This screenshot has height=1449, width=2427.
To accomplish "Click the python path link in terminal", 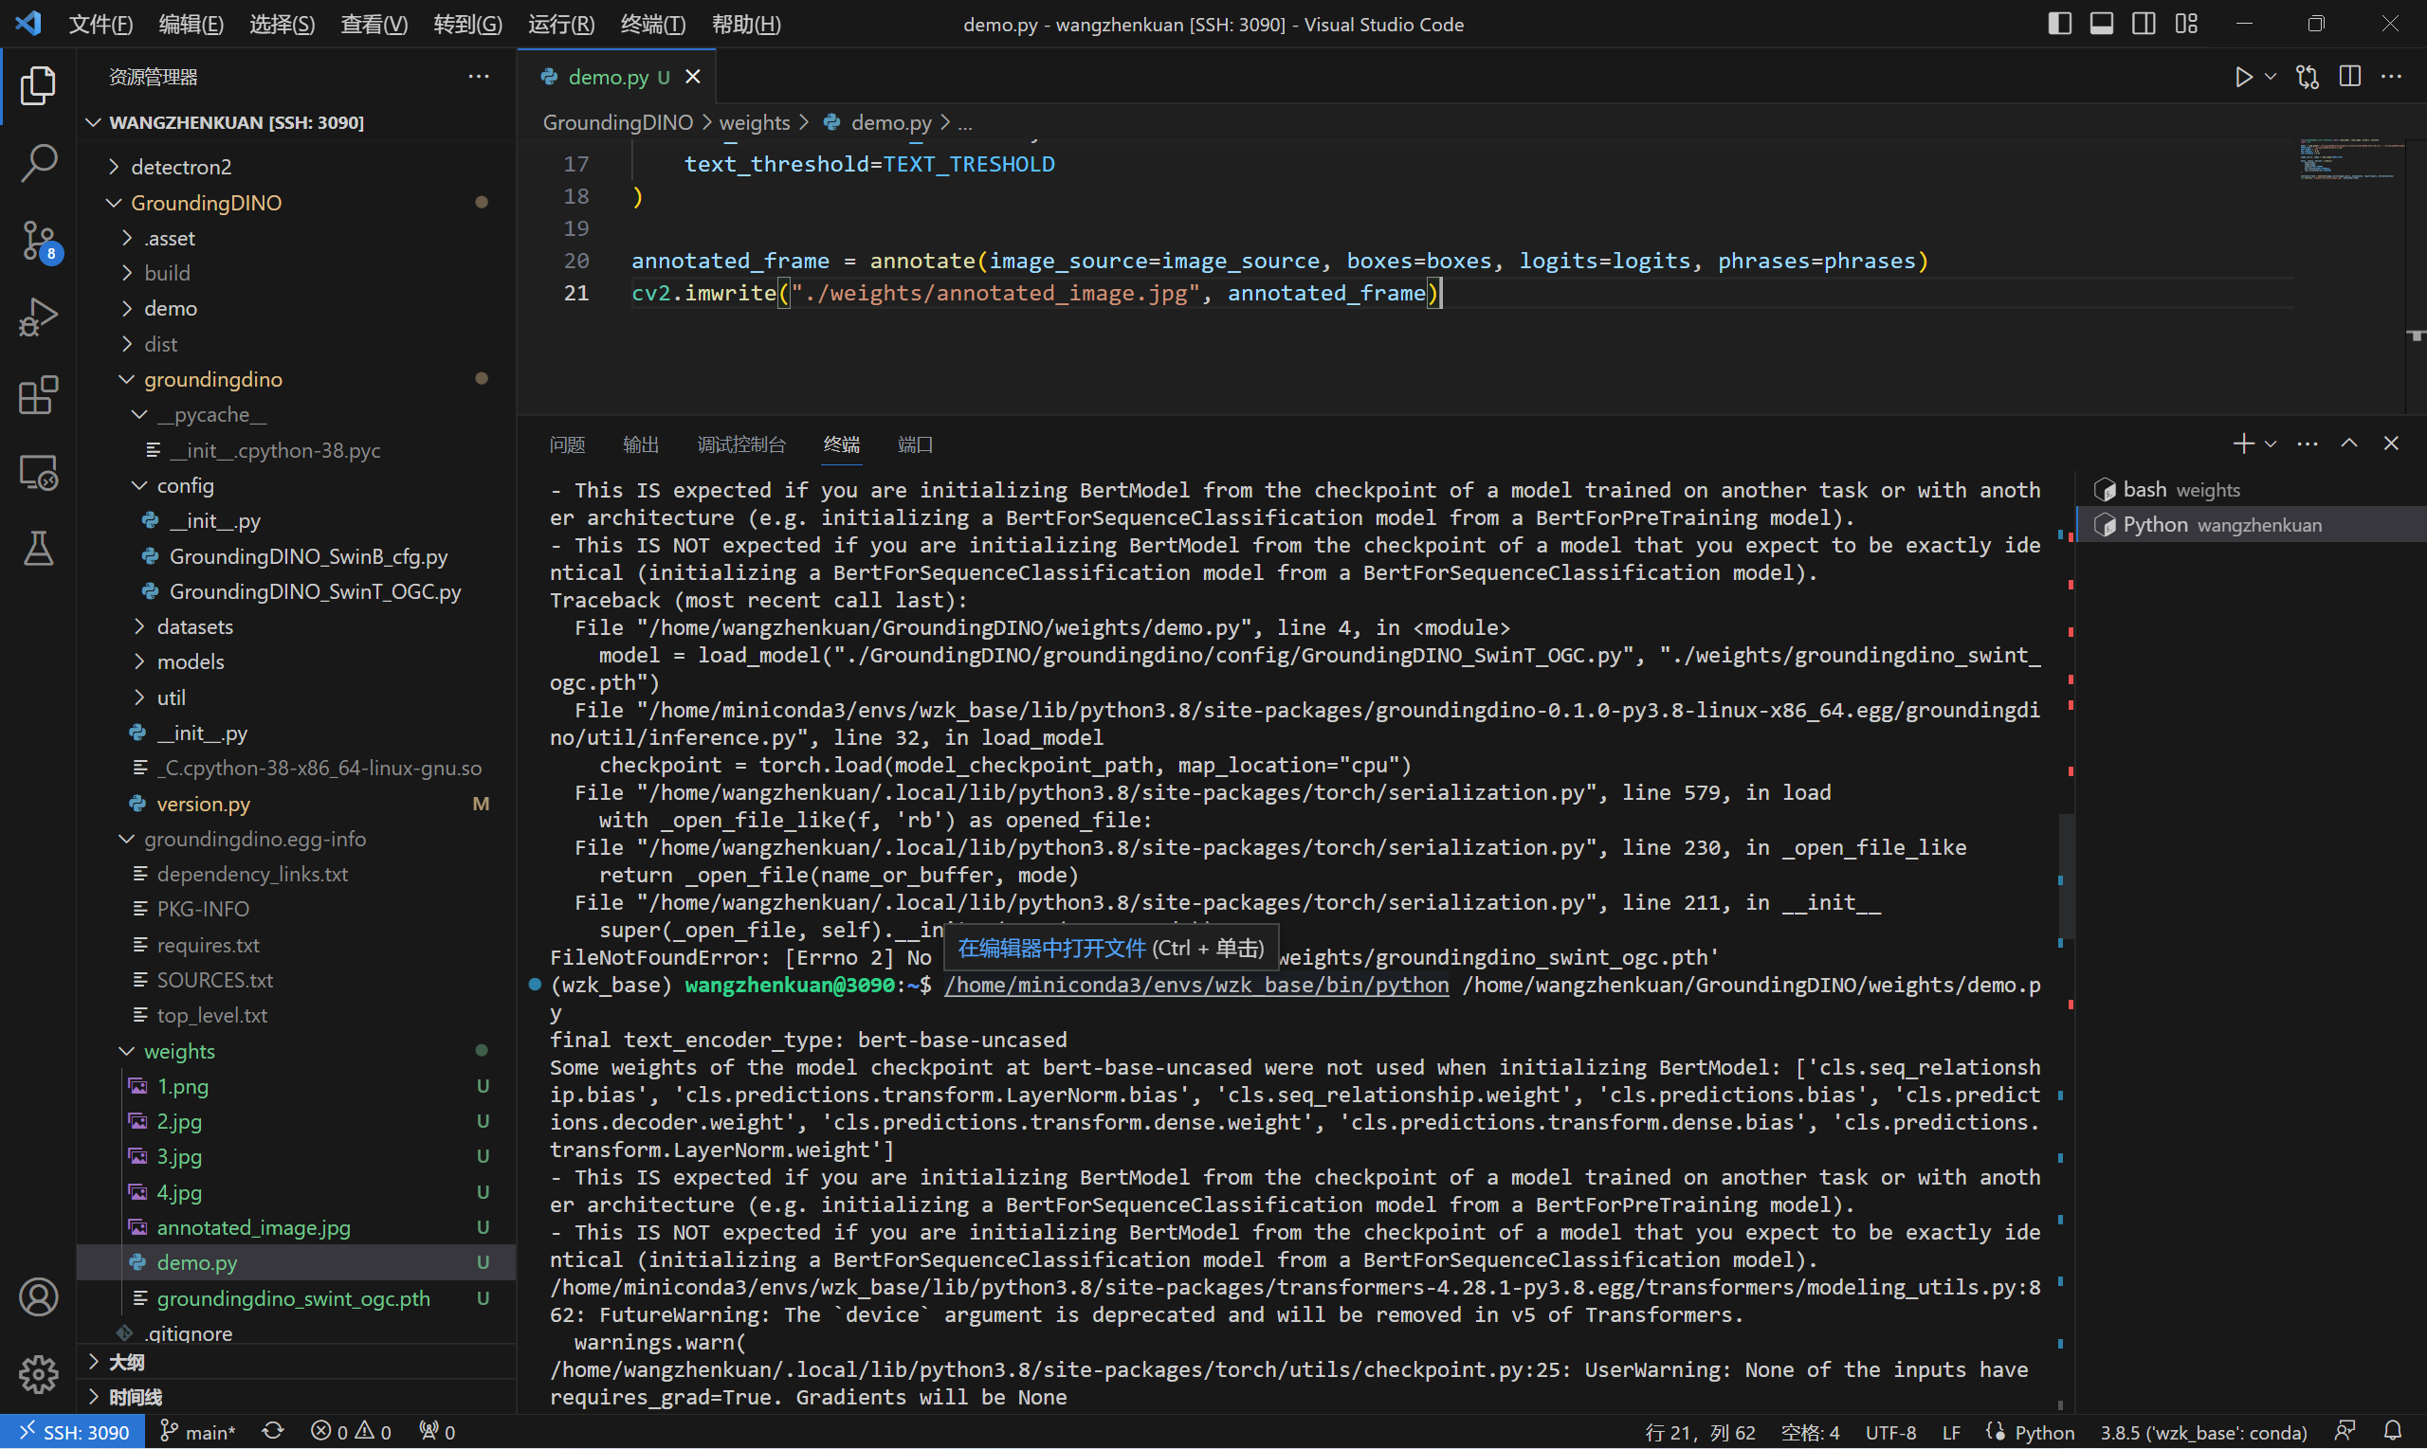I will point(1196,985).
